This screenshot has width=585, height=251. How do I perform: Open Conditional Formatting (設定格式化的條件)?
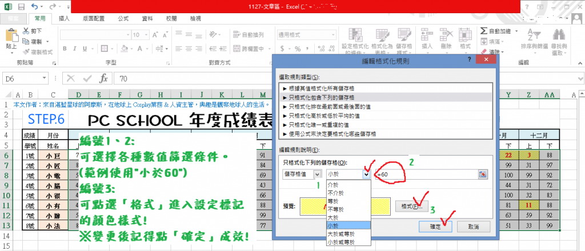(355, 42)
